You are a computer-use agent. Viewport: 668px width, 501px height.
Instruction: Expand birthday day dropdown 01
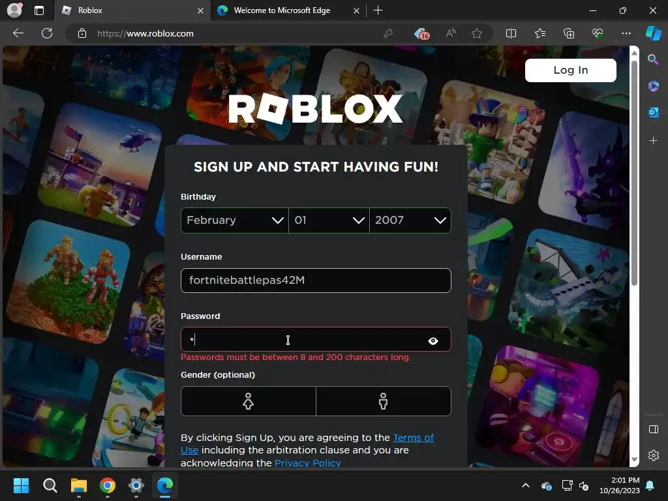[x=329, y=220]
